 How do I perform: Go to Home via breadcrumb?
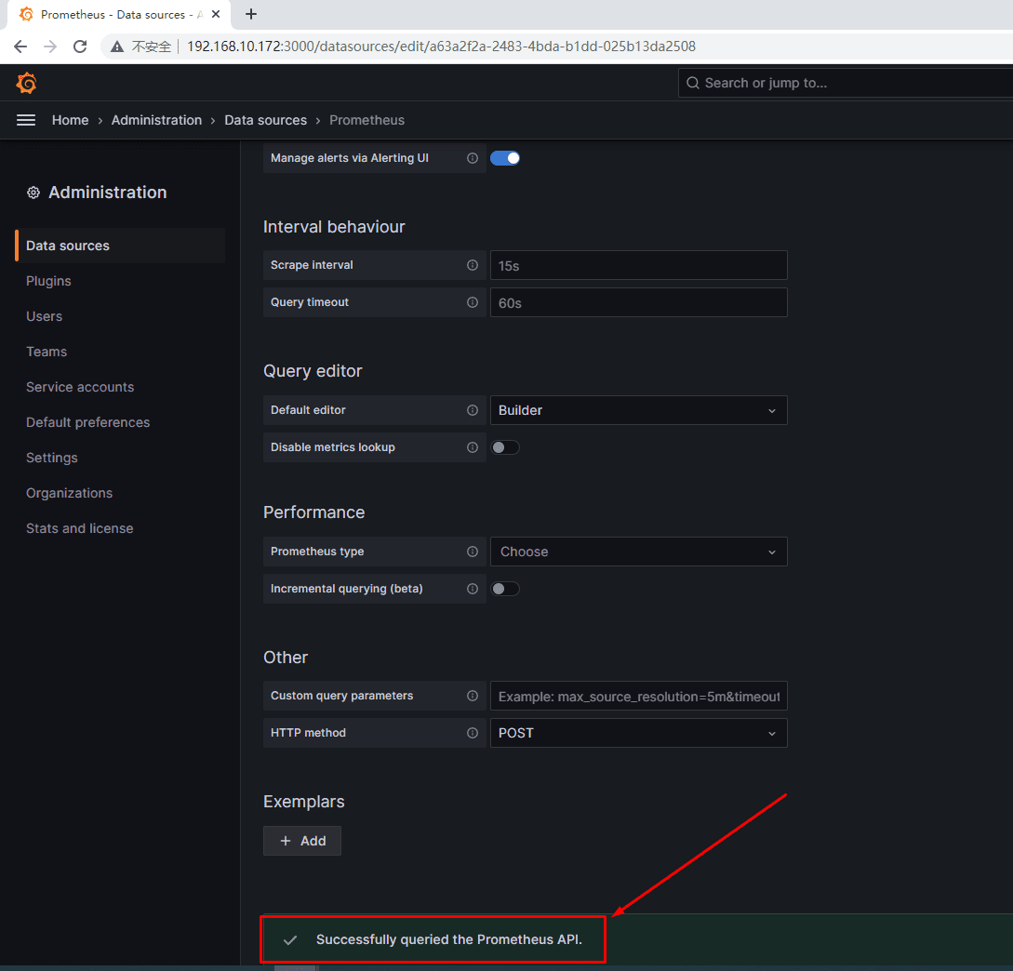point(71,120)
